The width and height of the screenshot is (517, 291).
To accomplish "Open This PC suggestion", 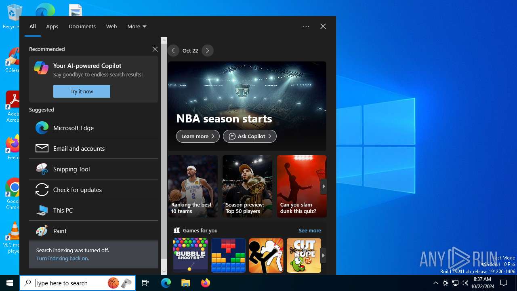I will [x=94, y=210].
